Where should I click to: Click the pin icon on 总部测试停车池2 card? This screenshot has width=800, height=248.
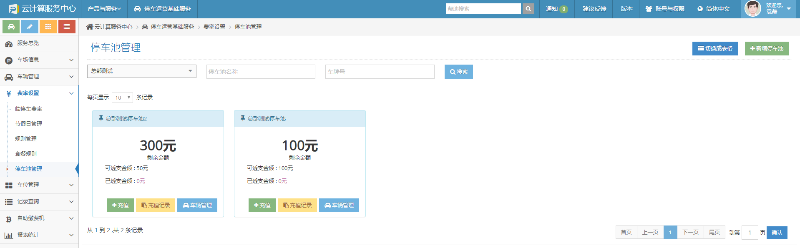point(101,118)
